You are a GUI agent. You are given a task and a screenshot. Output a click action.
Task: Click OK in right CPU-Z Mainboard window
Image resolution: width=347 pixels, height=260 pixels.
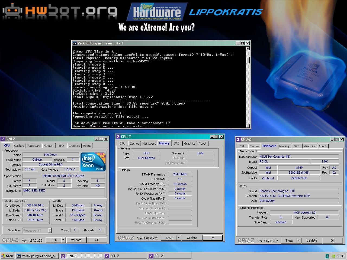click(x=332, y=240)
